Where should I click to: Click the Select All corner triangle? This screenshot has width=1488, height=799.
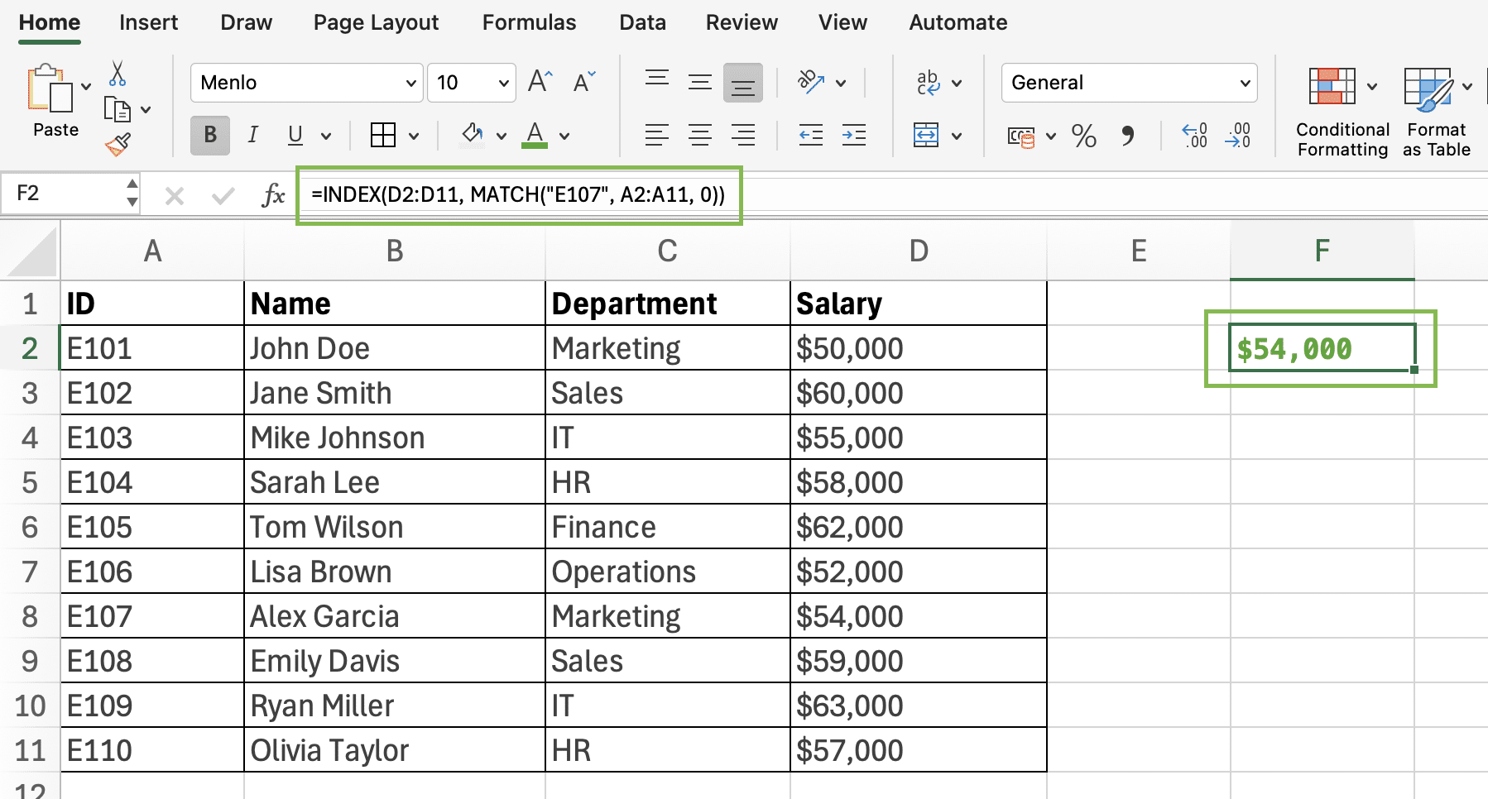point(31,251)
